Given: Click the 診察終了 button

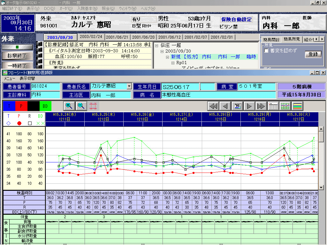Looking at the screenshot, I should click(17, 56).
